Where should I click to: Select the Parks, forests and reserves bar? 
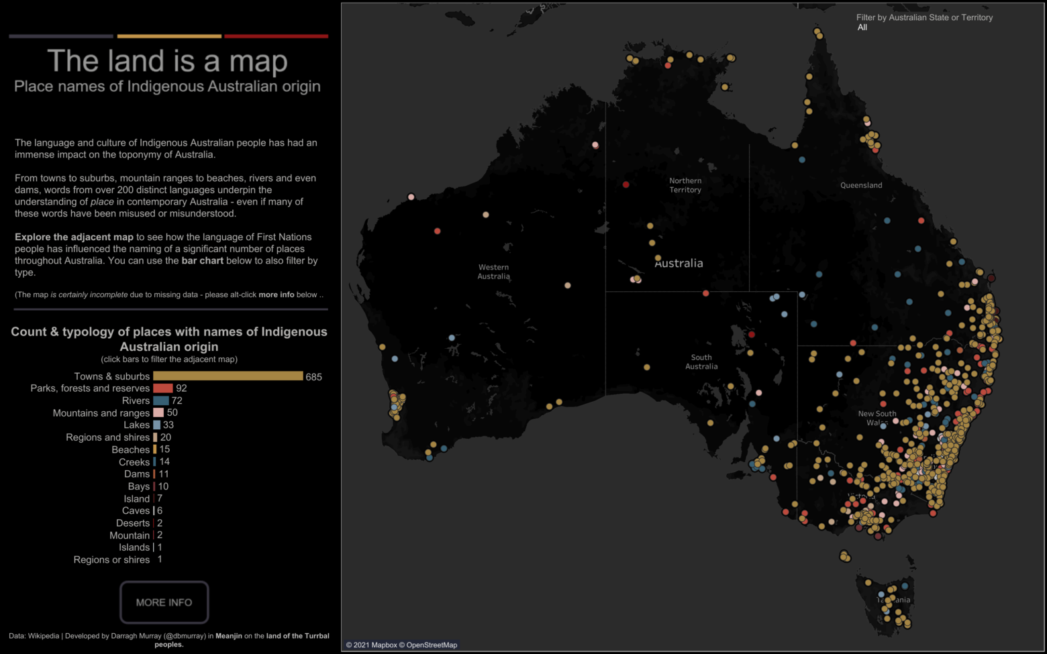pos(162,388)
